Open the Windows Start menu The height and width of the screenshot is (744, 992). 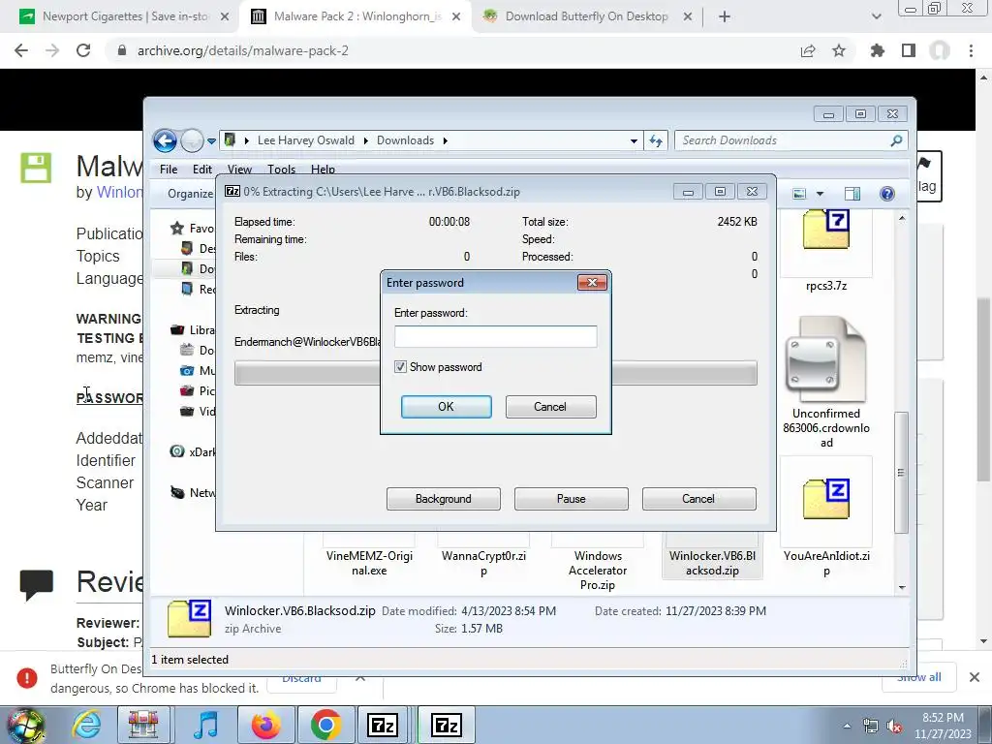click(24, 726)
